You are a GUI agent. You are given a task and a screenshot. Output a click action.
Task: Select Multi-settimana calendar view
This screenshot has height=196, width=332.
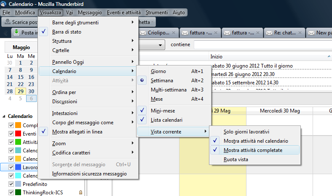tap(174, 90)
